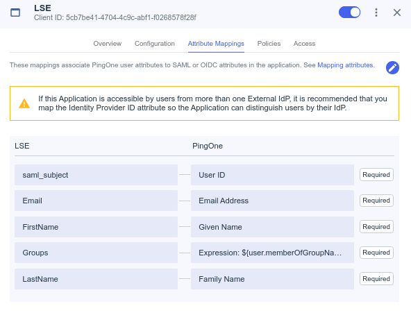Switch to the Overview tab
The height and width of the screenshot is (322, 411).
108,44
